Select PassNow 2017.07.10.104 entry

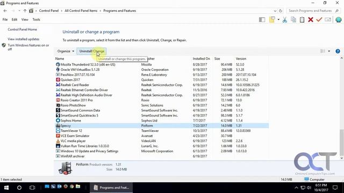coord(162,75)
